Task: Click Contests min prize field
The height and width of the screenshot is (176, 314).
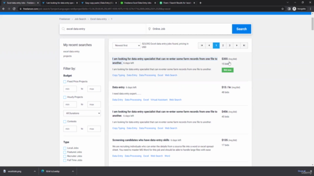Action: [x=70, y=129]
